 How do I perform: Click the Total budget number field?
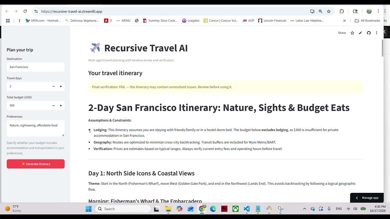pyautogui.click(x=28, y=106)
